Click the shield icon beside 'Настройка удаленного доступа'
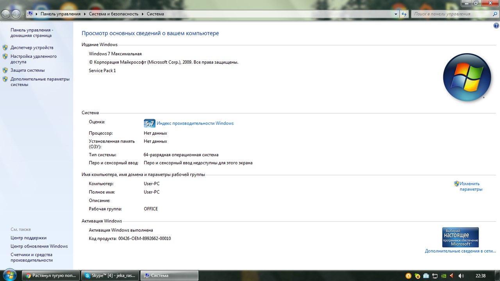 tap(5, 57)
